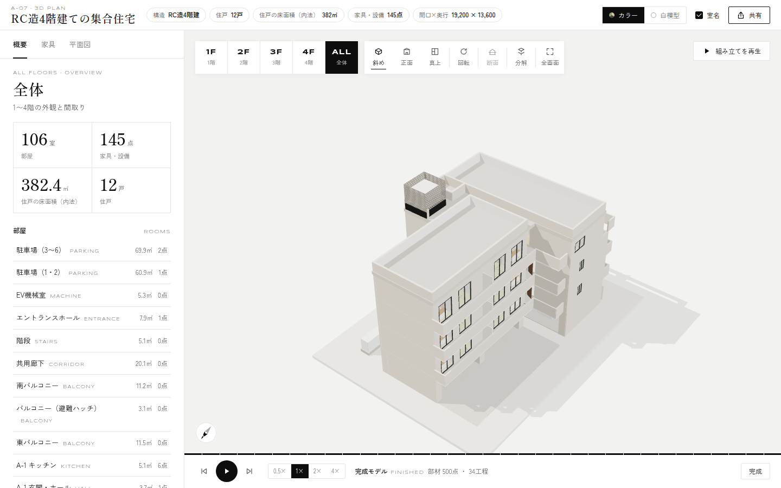
Task: Set playback speed to 4×
Action: [x=336, y=471]
